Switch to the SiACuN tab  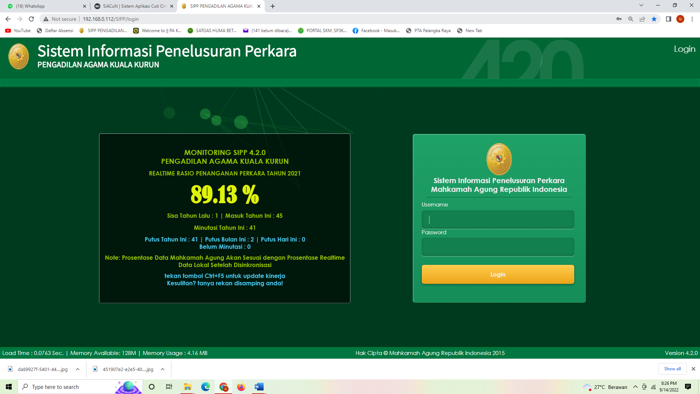tap(133, 6)
